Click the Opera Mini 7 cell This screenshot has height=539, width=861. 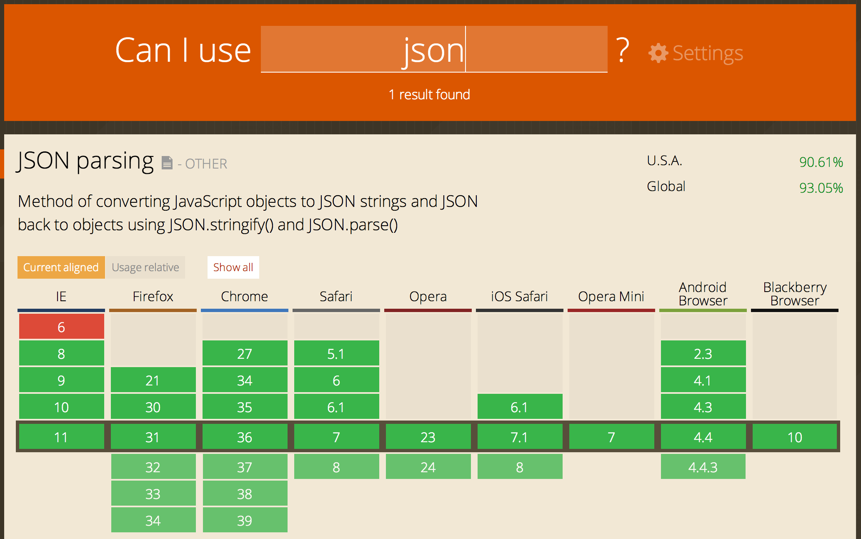click(x=611, y=437)
